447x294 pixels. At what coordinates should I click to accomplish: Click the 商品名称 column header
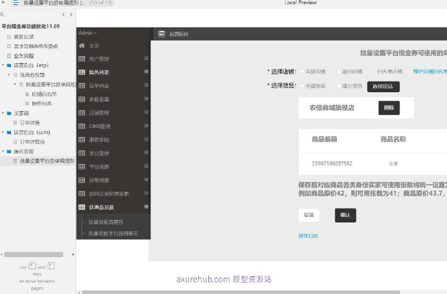click(x=393, y=139)
